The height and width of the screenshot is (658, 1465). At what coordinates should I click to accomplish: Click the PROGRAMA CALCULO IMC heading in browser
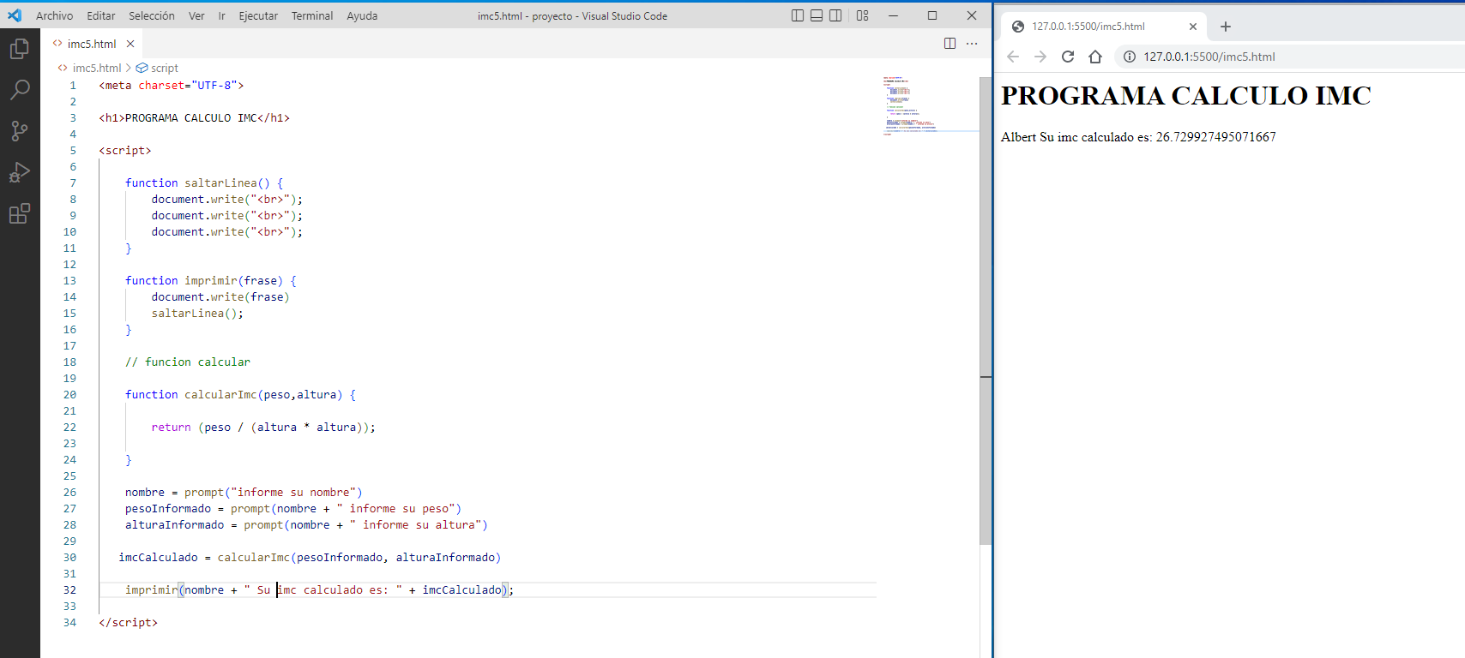[x=1186, y=96]
